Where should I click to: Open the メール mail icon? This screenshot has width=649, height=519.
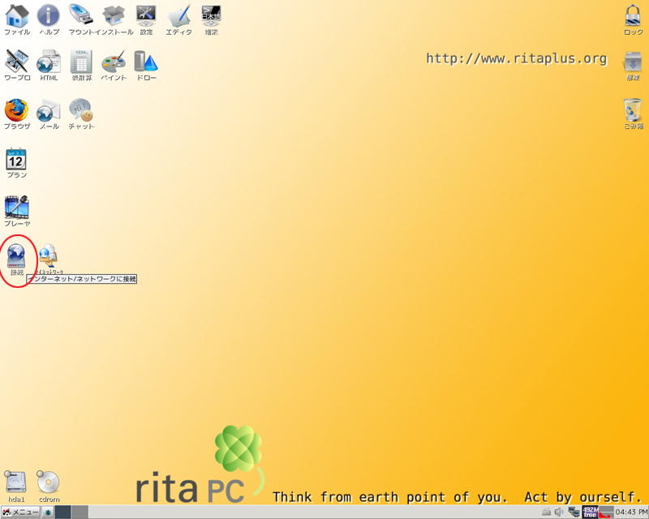coord(49,111)
